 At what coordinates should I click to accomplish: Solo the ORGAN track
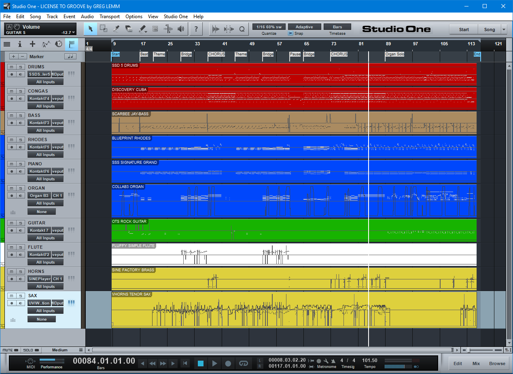[20, 188]
